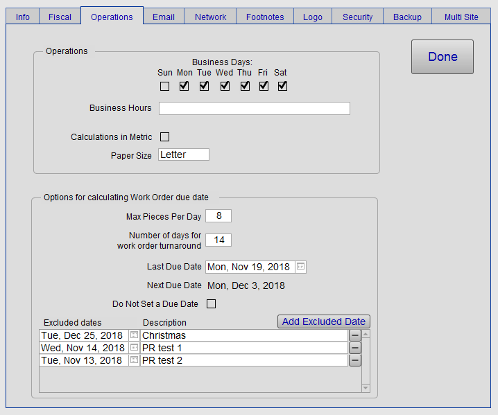The width and height of the screenshot is (498, 415).
Task: Click the work order turnaround days field
Action: coord(218,240)
